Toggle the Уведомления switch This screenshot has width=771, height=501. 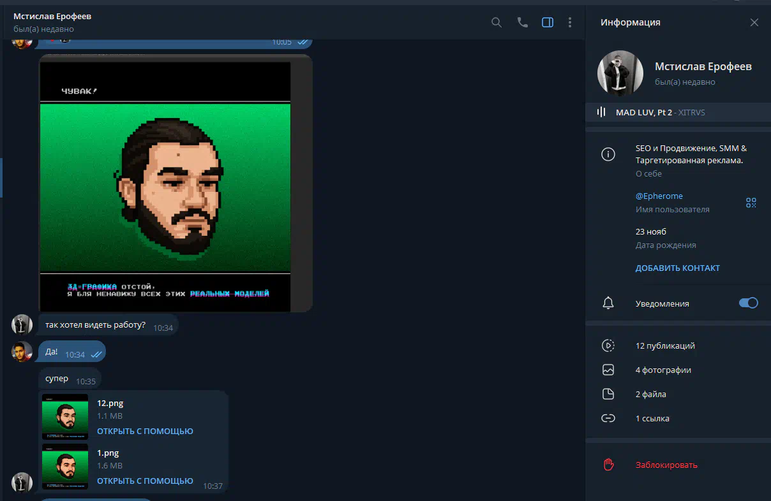coord(748,303)
